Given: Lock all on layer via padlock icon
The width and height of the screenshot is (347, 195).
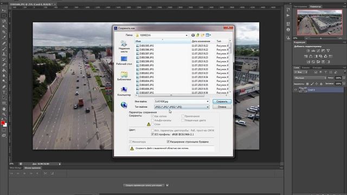Looking at the screenshot, I should tap(321, 84).
